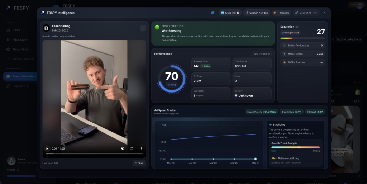This screenshot has width=367, height=184.
Task: Select the Similar Product Ads row
Action: (302, 46)
